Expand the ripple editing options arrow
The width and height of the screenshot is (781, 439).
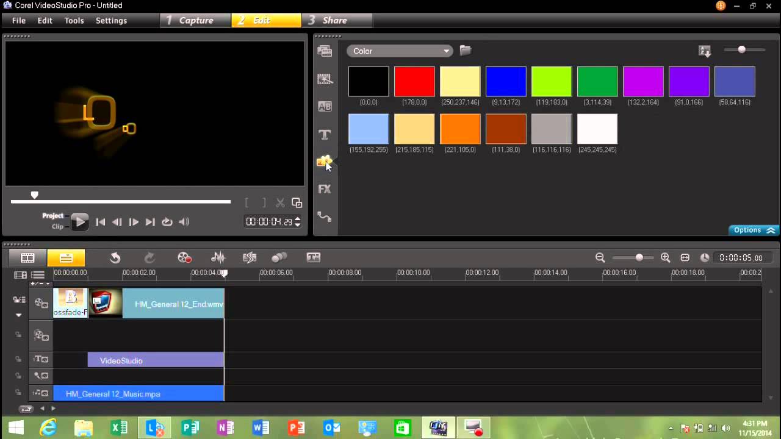19,315
